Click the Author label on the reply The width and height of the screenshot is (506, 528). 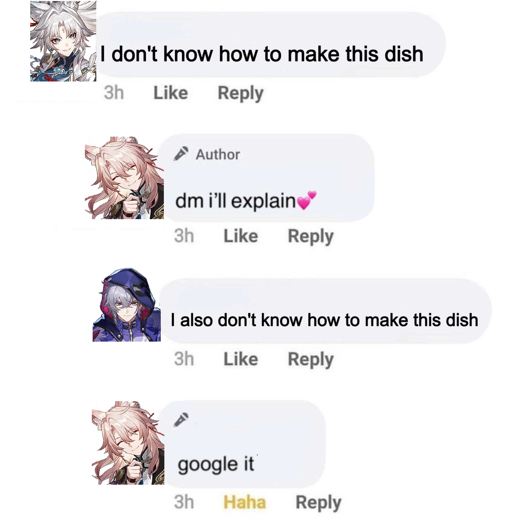pos(218,154)
